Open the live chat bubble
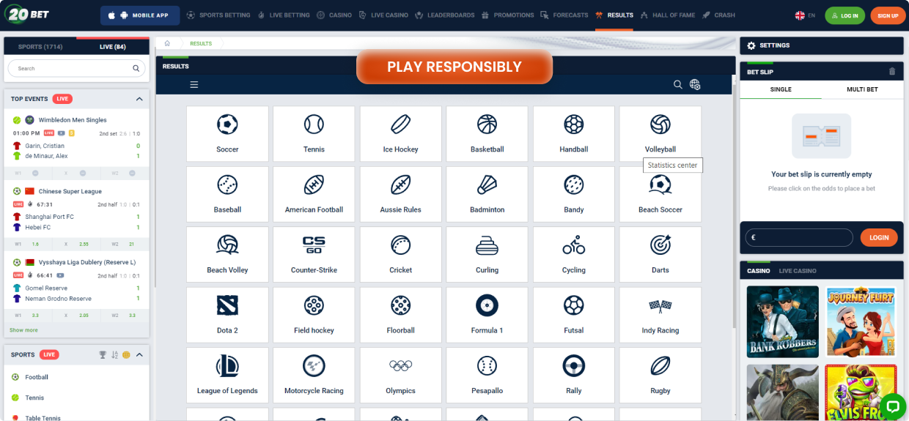 point(892,406)
